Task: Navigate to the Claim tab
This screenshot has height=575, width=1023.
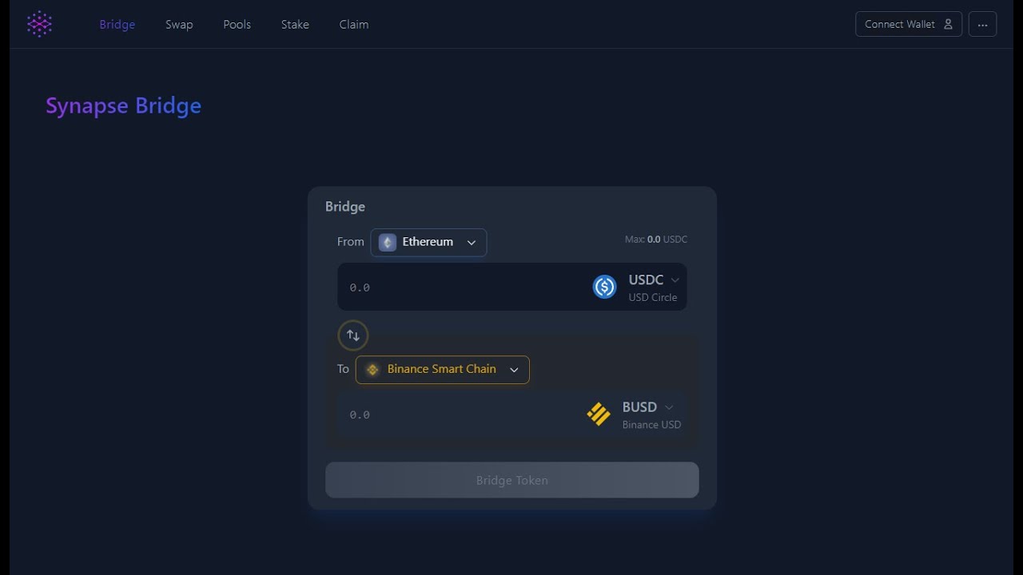Action: coord(353,25)
